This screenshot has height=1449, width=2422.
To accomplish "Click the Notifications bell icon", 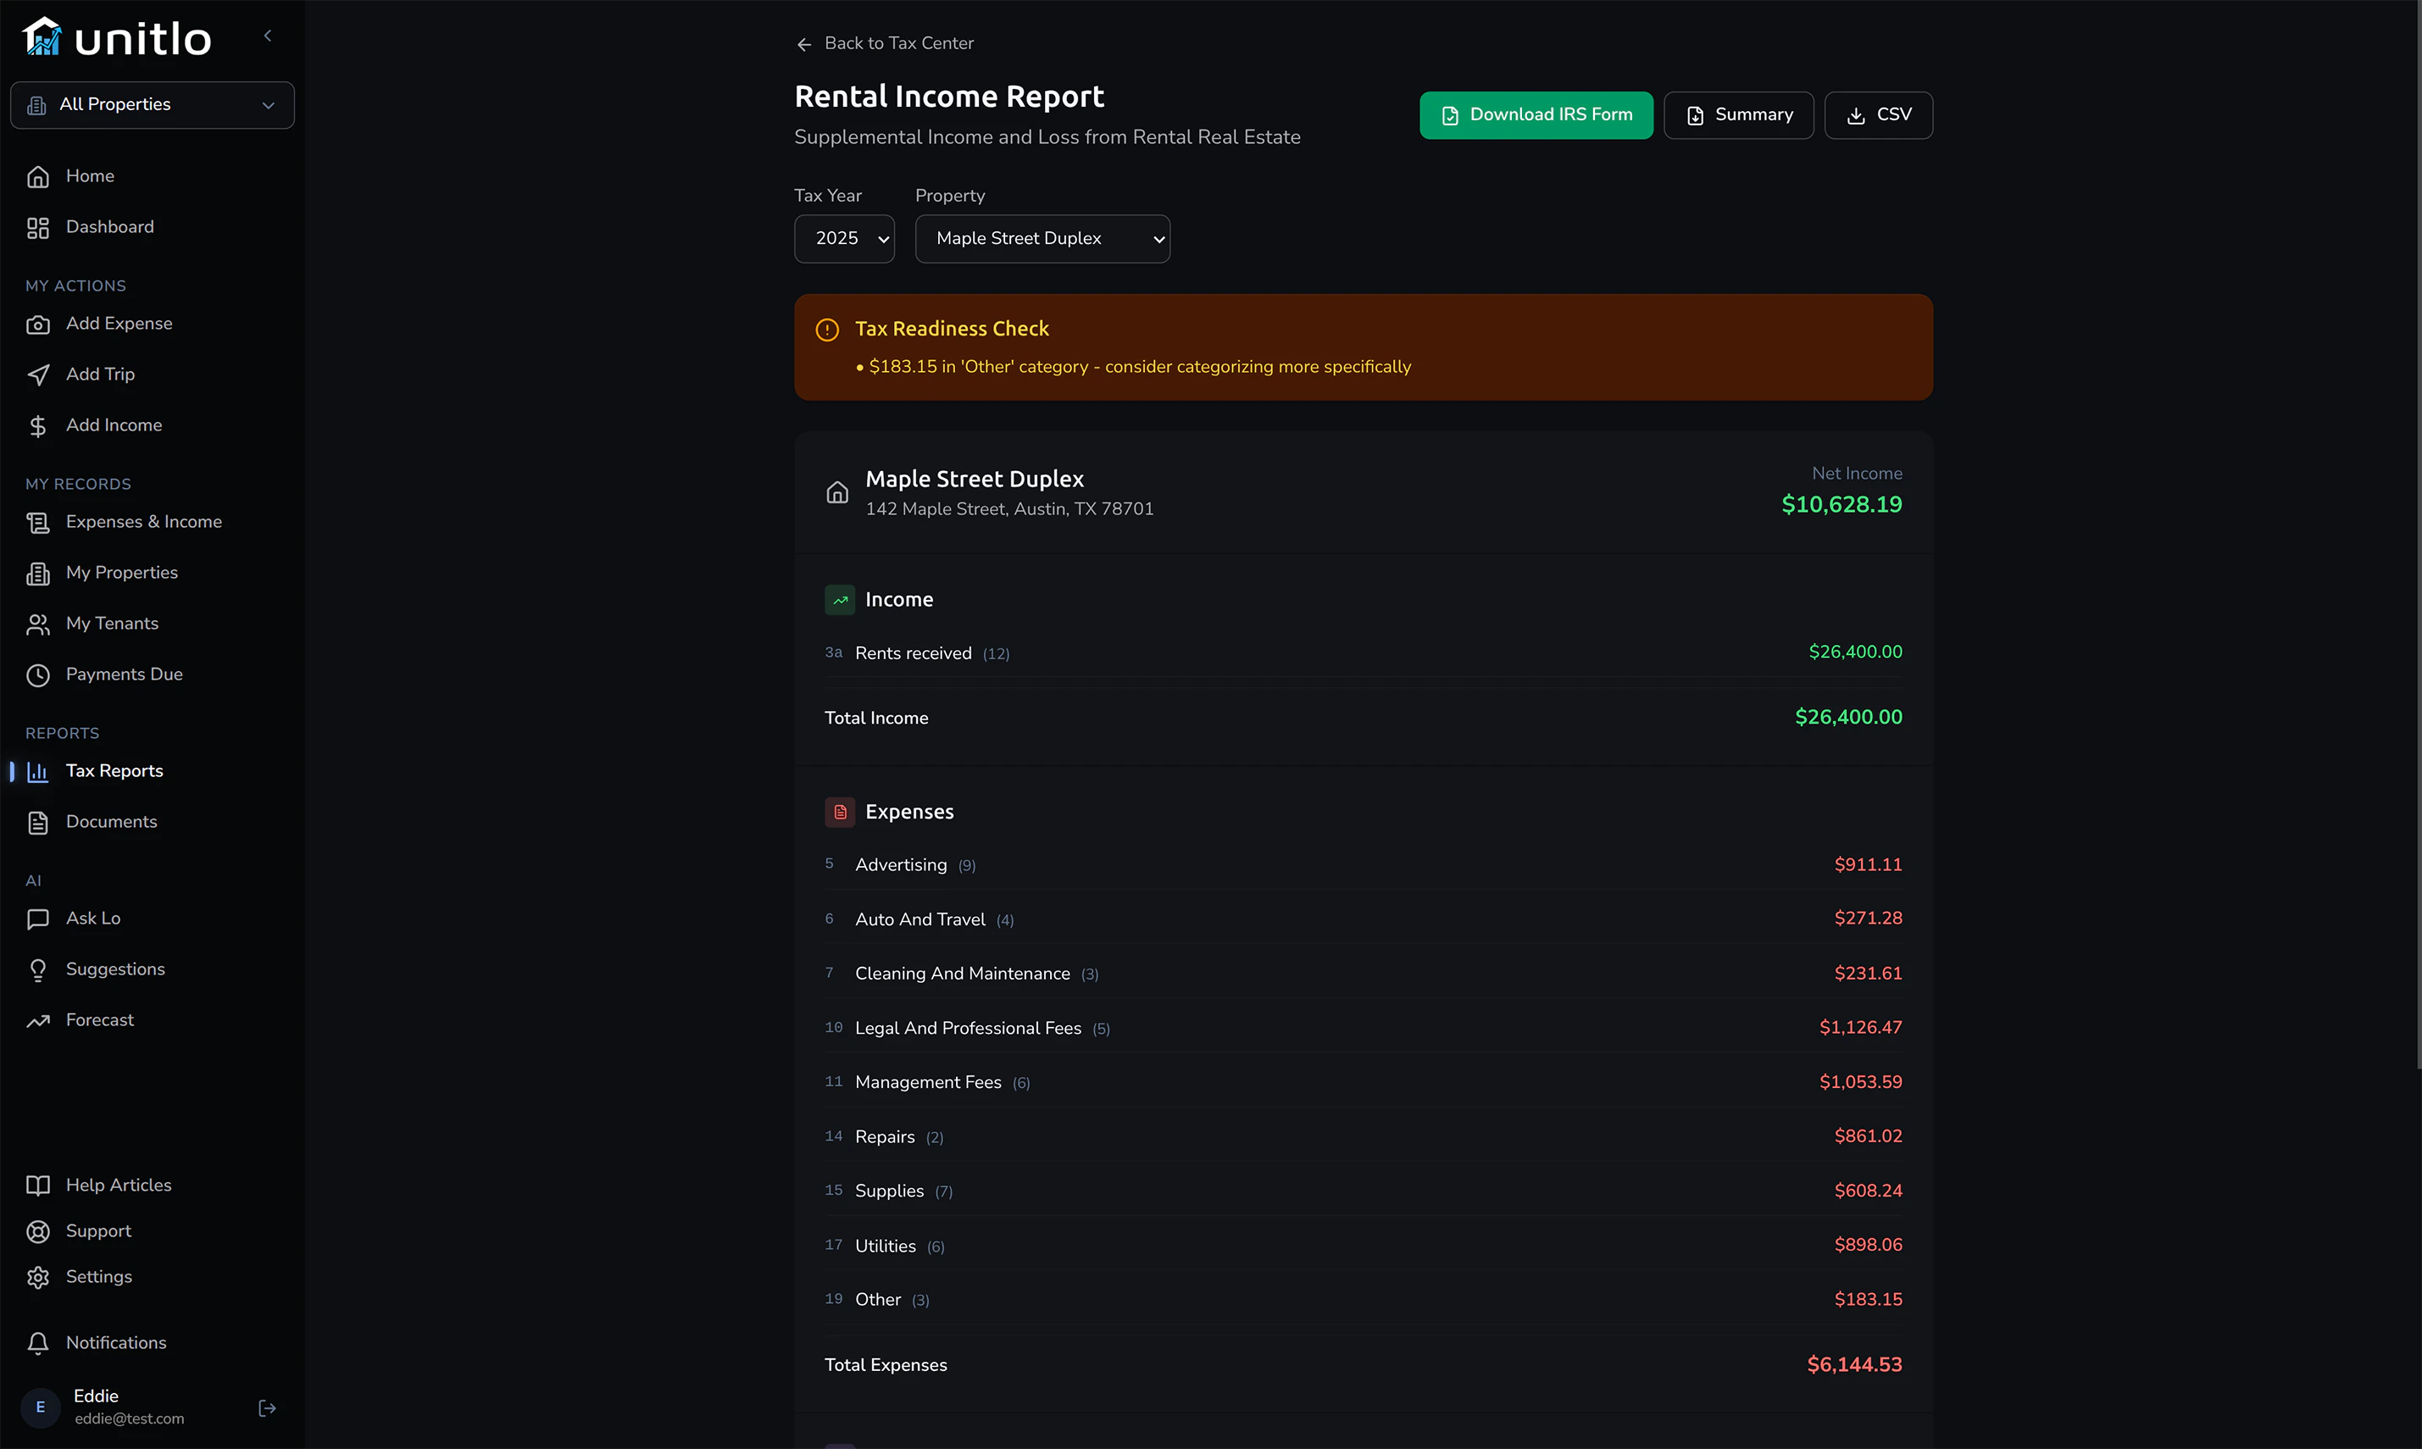I will (x=38, y=1344).
